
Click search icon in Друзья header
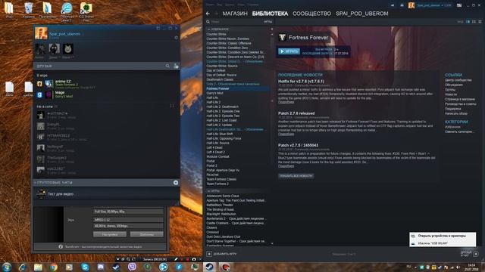[167, 66]
